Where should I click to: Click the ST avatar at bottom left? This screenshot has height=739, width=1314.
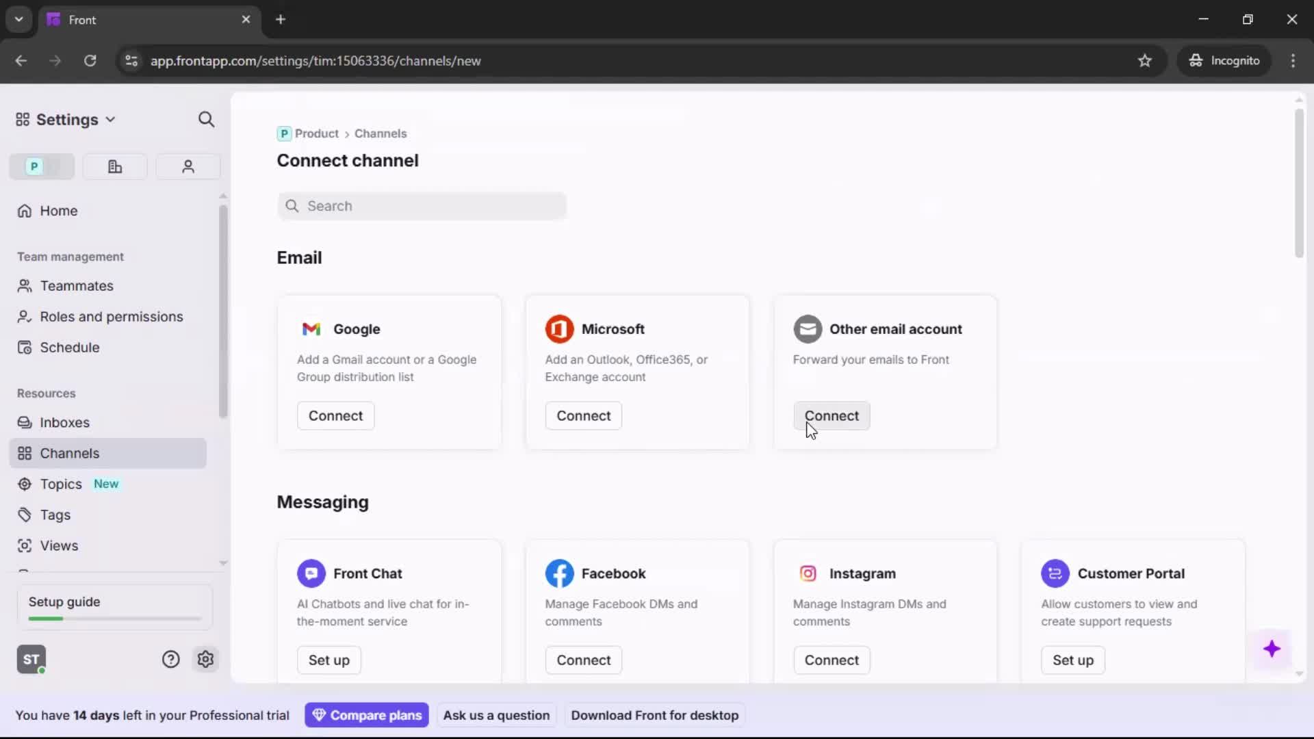click(31, 659)
